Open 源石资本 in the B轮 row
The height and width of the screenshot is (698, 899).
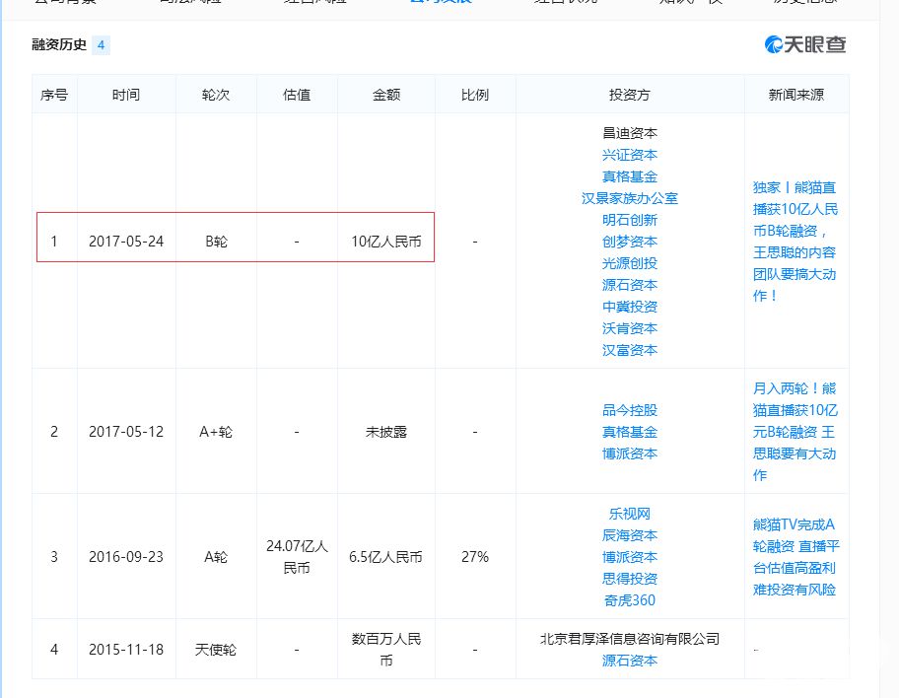[630, 285]
